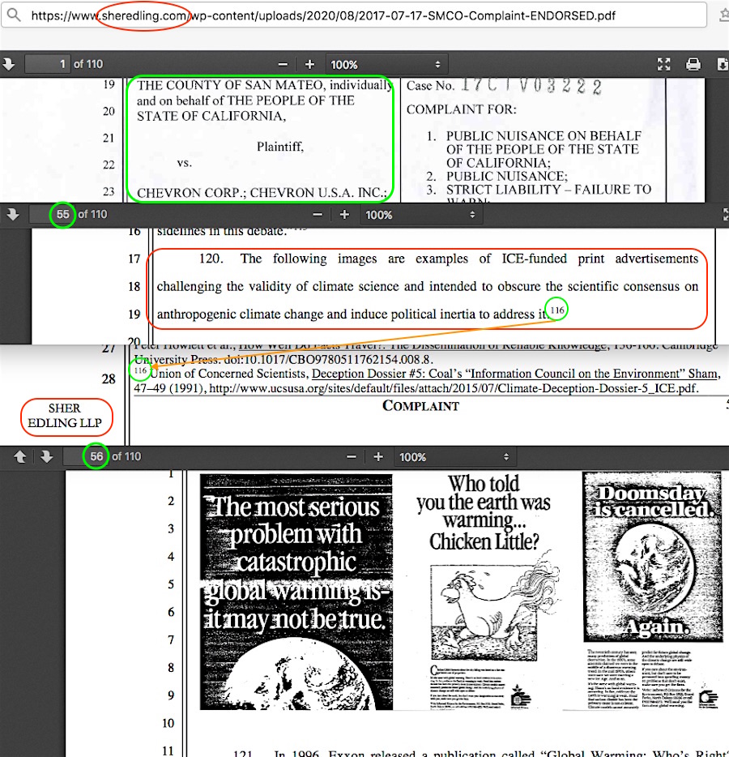Print the PDF document
This screenshot has height=757, width=729.
pyautogui.click(x=693, y=64)
